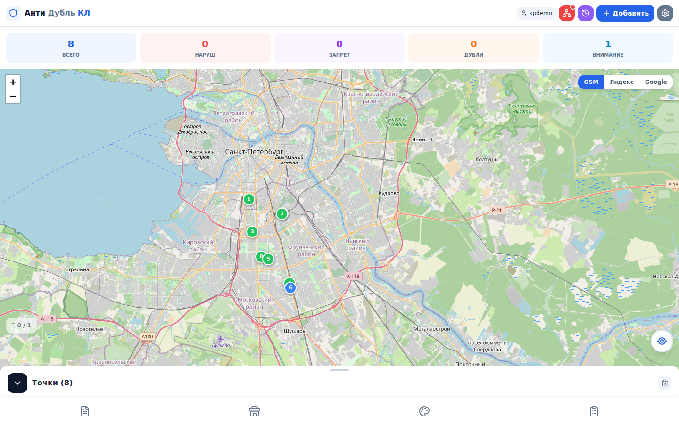The width and height of the screenshot is (679, 424).
Task: Click the Пулково airport label on map
Action: [x=221, y=345]
